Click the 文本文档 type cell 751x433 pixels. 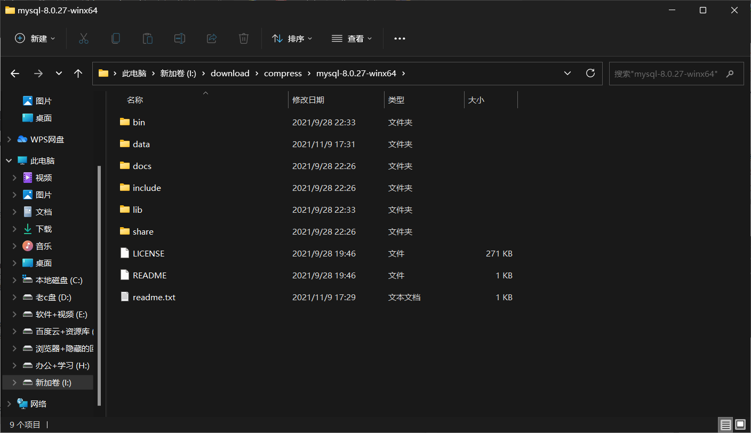[404, 297]
